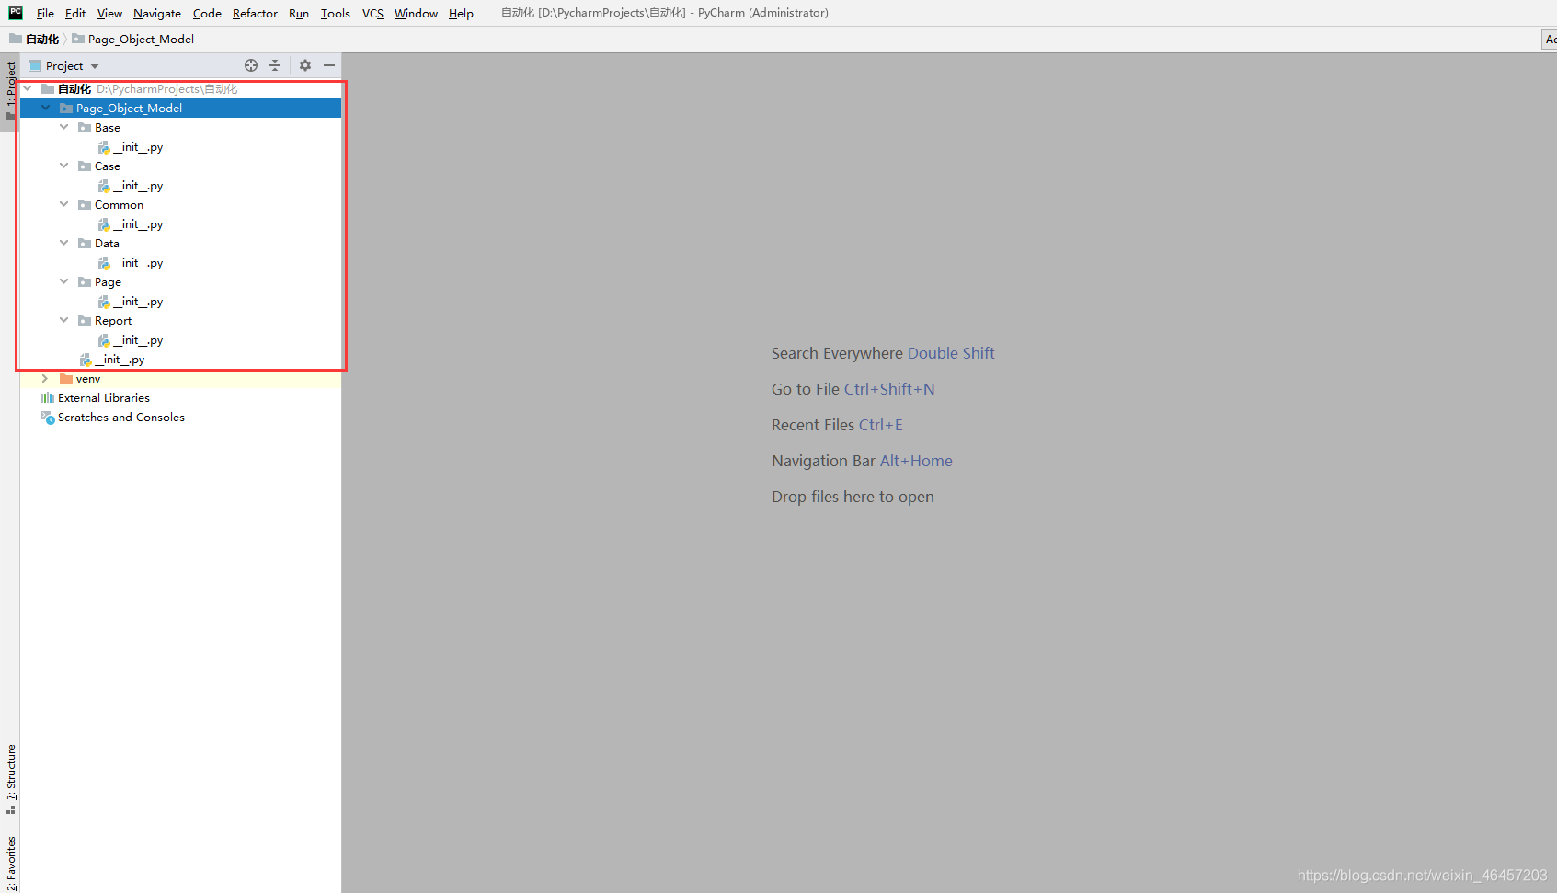Open Project panel settings gear

pyautogui.click(x=305, y=65)
